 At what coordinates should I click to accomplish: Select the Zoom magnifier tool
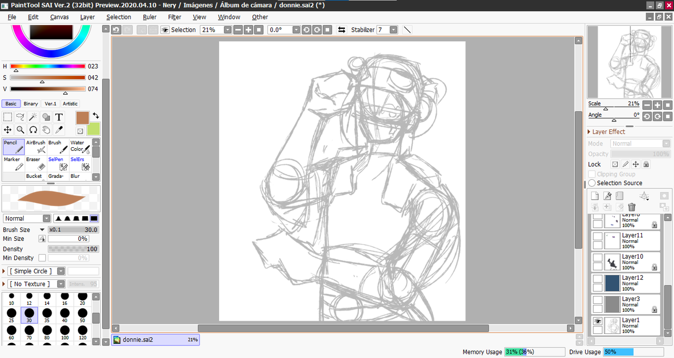[21, 130]
